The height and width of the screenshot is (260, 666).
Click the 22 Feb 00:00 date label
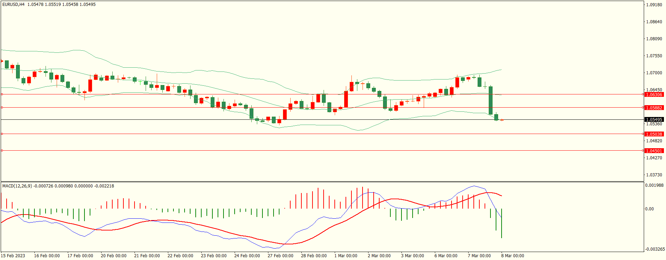point(180,256)
